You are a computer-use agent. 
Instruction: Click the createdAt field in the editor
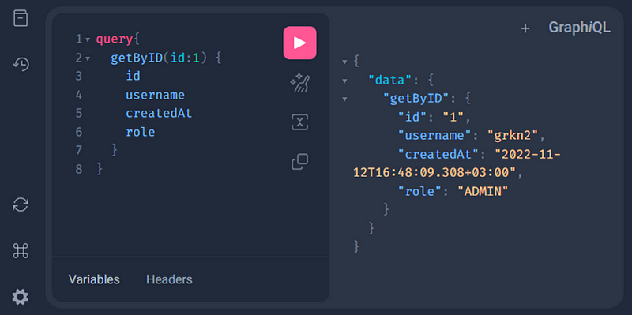point(159,114)
